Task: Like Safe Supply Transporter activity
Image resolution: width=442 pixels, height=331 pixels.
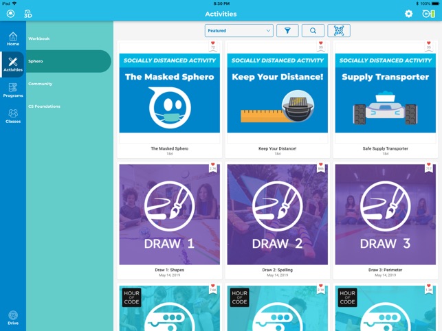Action: [429, 45]
